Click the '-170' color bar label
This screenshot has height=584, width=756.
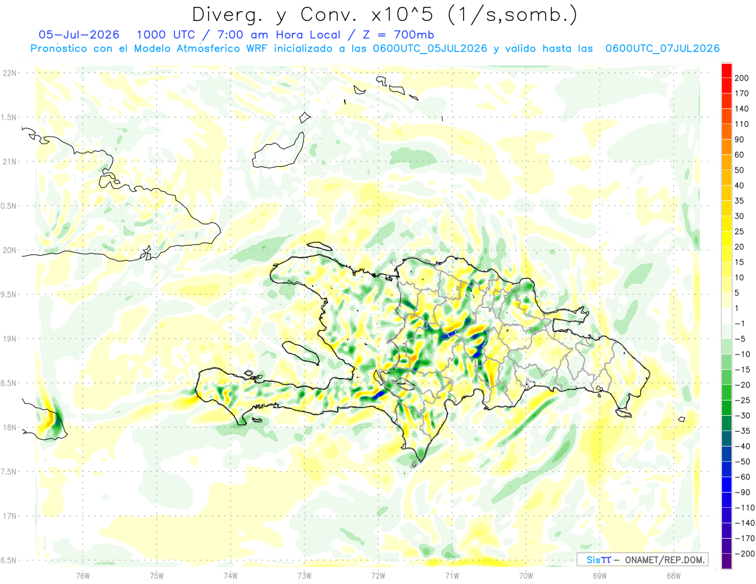[746, 538]
